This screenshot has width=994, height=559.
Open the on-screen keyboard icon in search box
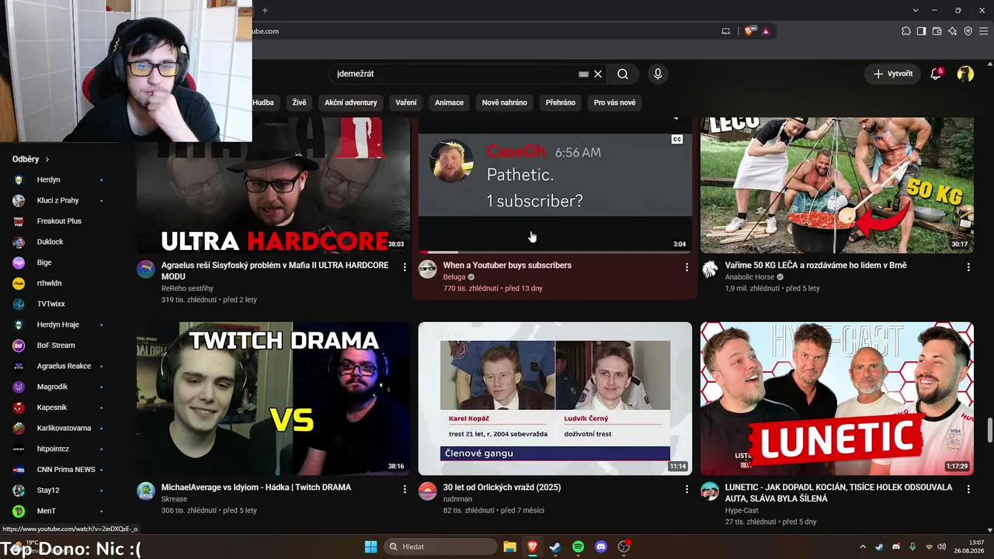[x=583, y=74]
